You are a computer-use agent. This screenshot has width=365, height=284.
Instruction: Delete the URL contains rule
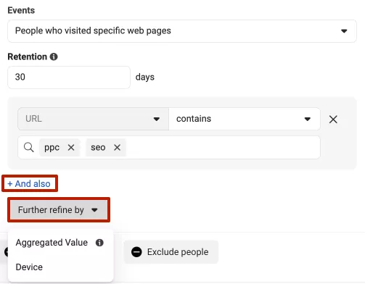tap(333, 119)
